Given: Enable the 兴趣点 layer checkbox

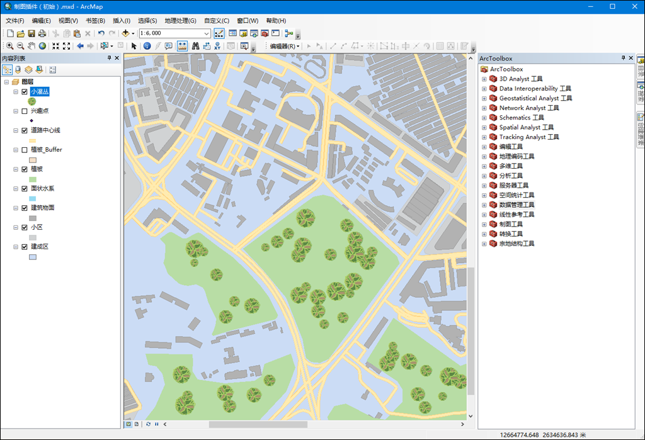Looking at the screenshot, I should point(25,111).
